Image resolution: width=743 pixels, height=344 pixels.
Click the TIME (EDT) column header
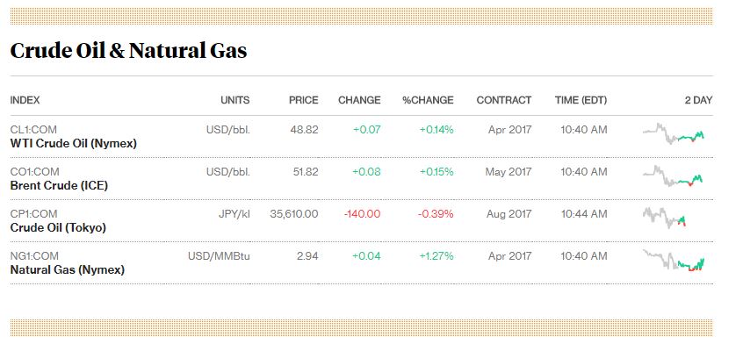[581, 100]
